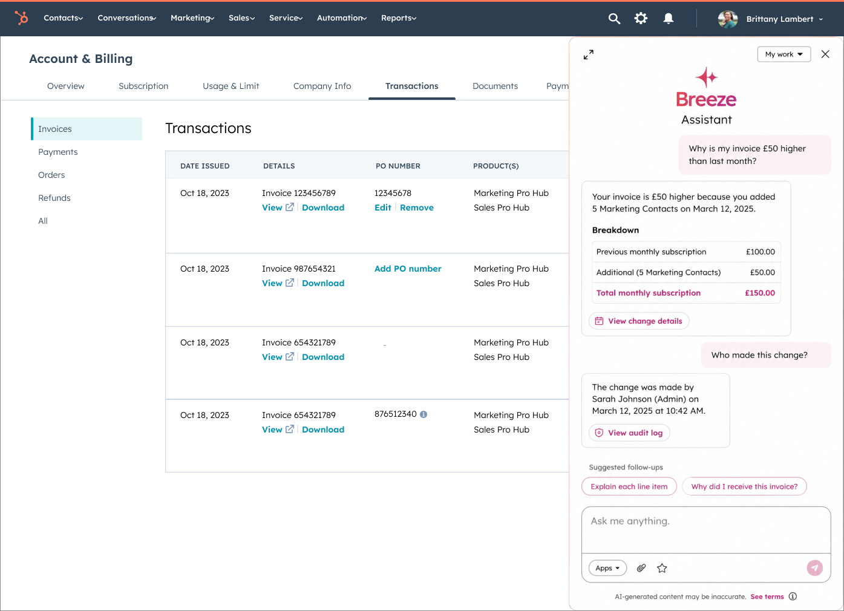Click the star icon in chat input
Viewport: 844px width, 611px height.
coord(662,568)
